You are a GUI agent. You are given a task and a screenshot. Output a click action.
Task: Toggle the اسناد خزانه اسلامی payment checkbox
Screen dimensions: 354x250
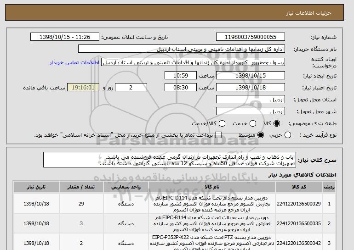218,135
